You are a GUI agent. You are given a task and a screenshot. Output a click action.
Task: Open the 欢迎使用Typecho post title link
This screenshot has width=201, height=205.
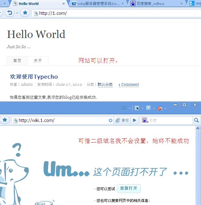coord(34,77)
